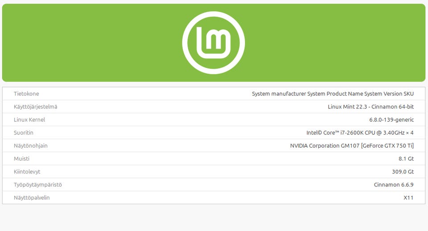Viewport: 428px width, 231px height.
Task: Select disk size '309.0 Gt'
Action: 403,172
